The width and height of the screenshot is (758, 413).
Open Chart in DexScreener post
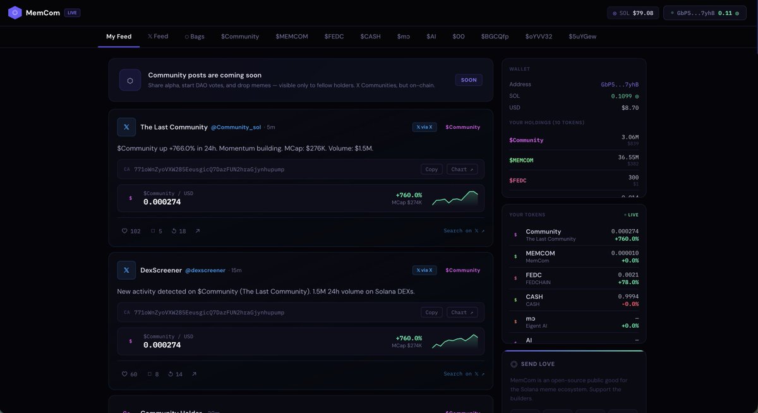point(462,313)
